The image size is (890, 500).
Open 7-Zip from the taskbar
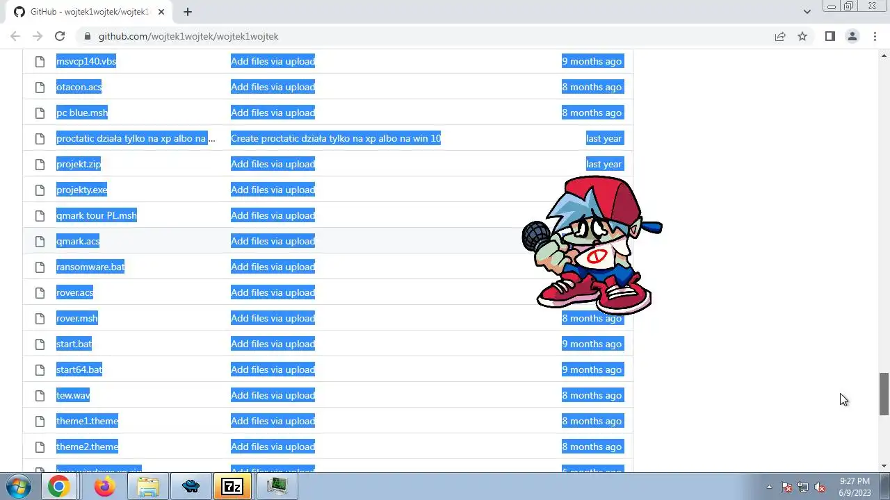coord(232,487)
